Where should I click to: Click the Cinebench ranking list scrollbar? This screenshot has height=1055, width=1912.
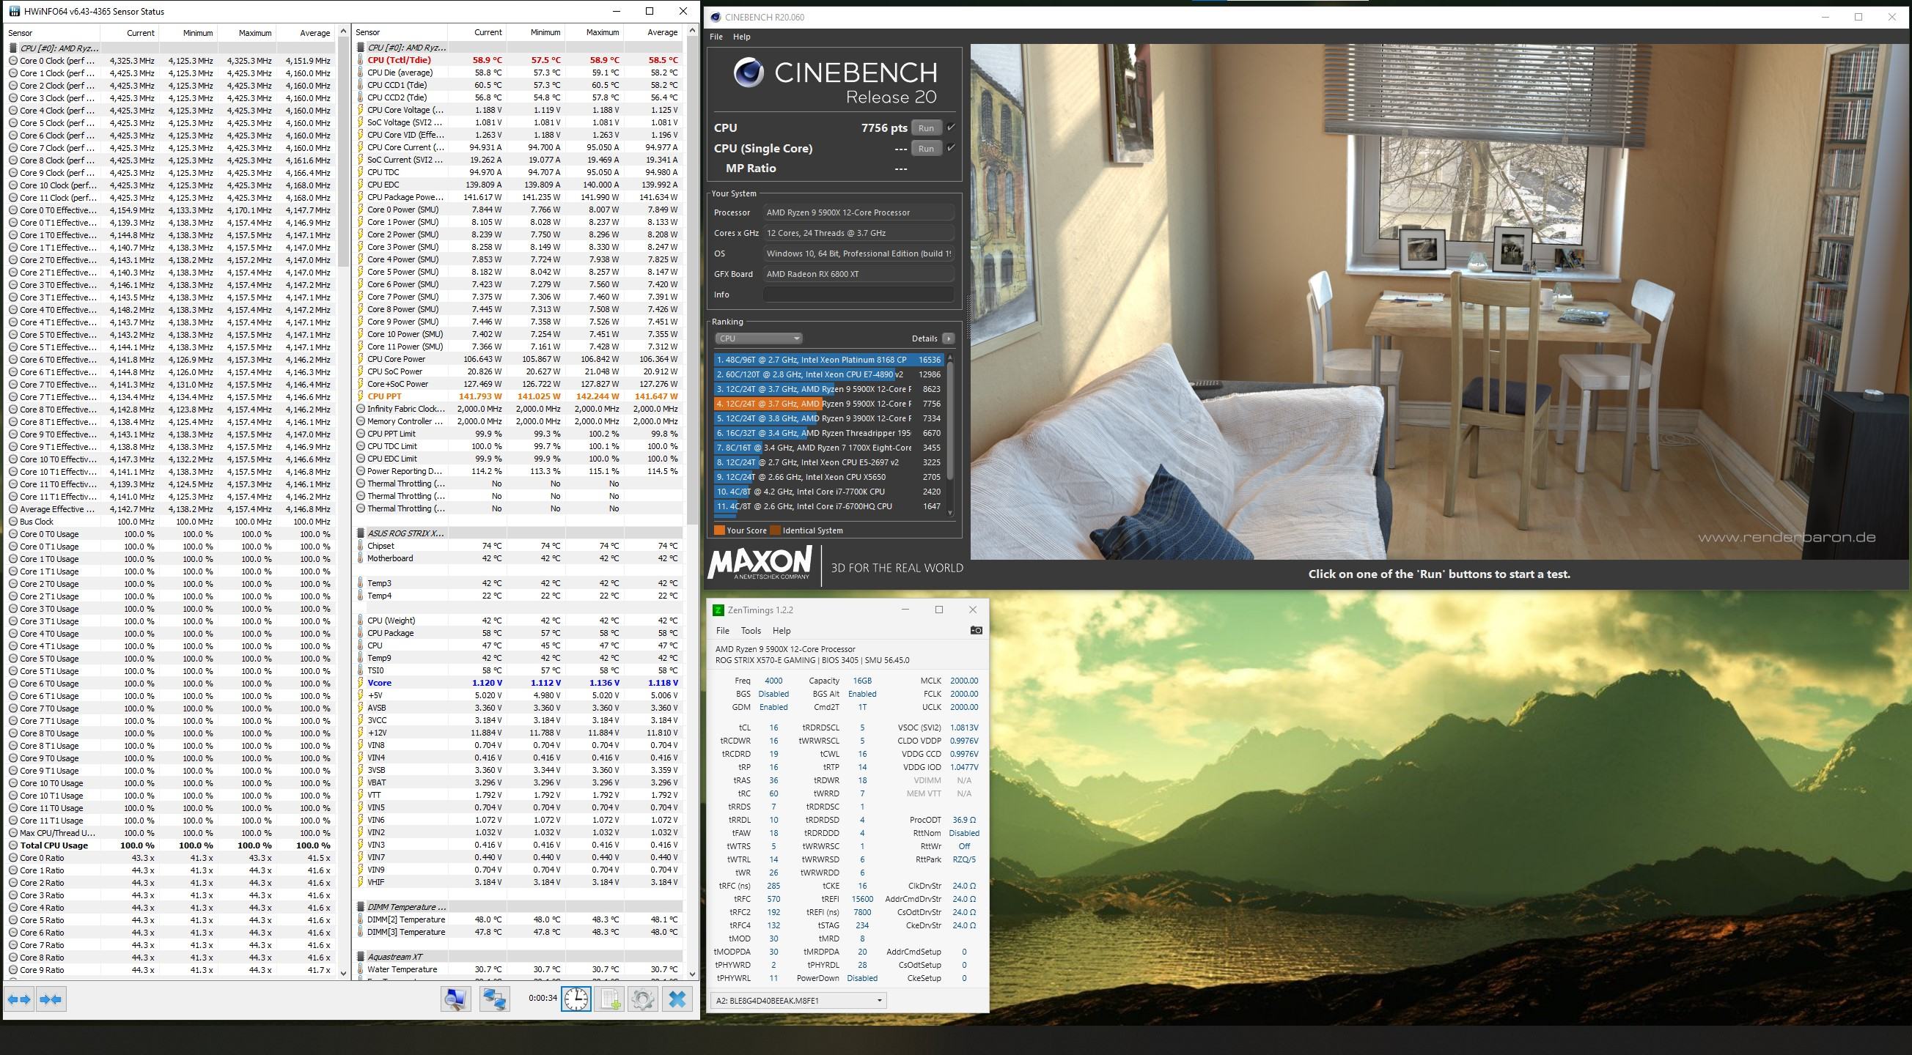pyautogui.click(x=950, y=435)
